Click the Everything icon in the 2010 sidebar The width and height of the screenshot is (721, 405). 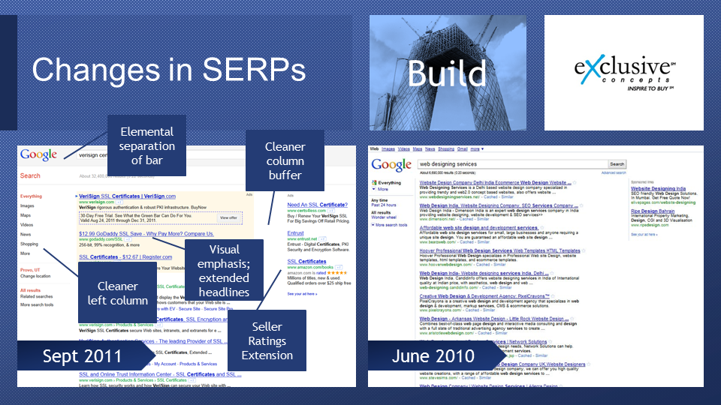[374, 183]
